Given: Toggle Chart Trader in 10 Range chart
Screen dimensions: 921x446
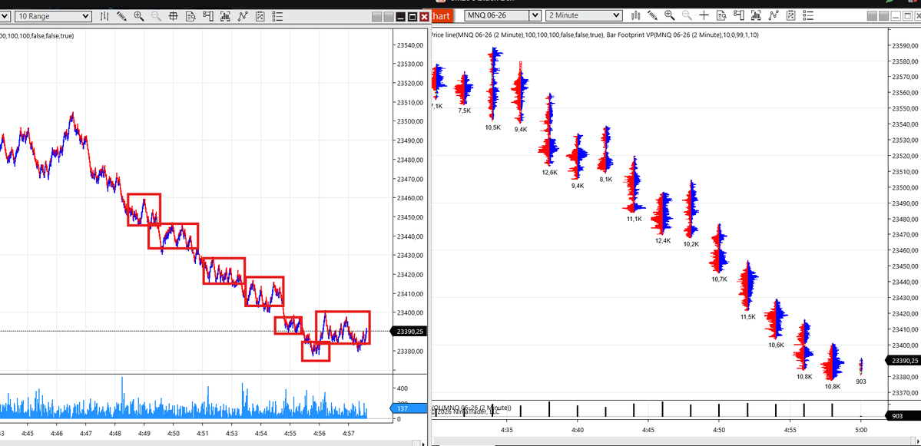Looking at the screenshot, I should (208, 16).
